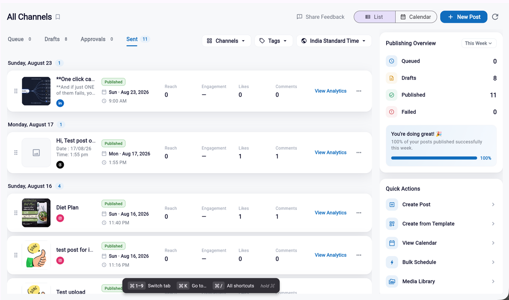Click the Published checkmark icon in overview
Screen dimensions: 509x300
click(x=391, y=95)
